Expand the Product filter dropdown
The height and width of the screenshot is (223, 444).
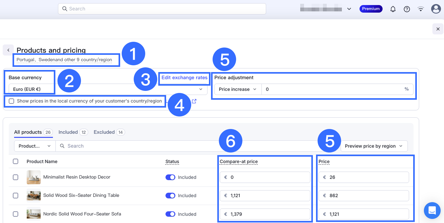tap(34, 146)
